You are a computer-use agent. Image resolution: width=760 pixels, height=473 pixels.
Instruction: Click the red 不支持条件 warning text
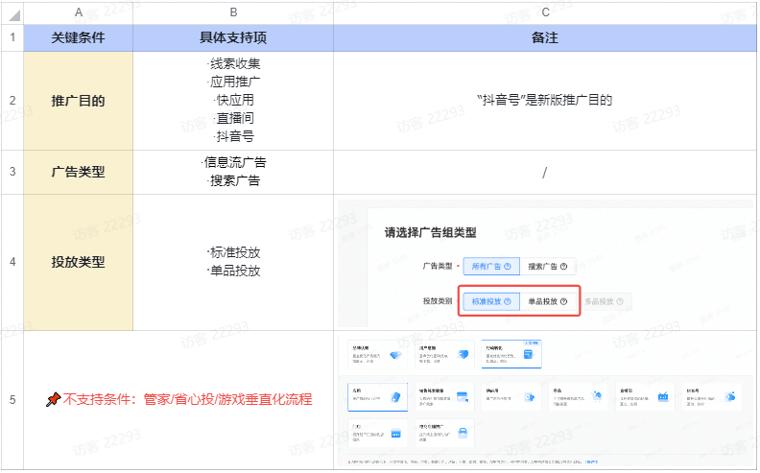coord(187,399)
